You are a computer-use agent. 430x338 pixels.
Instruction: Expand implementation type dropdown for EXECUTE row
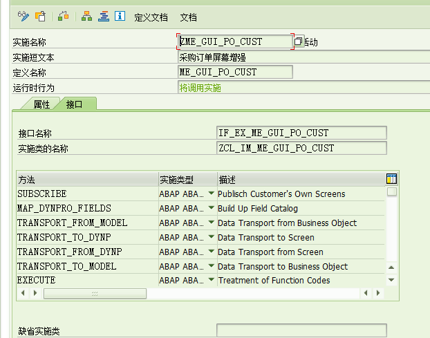(x=211, y=281)
